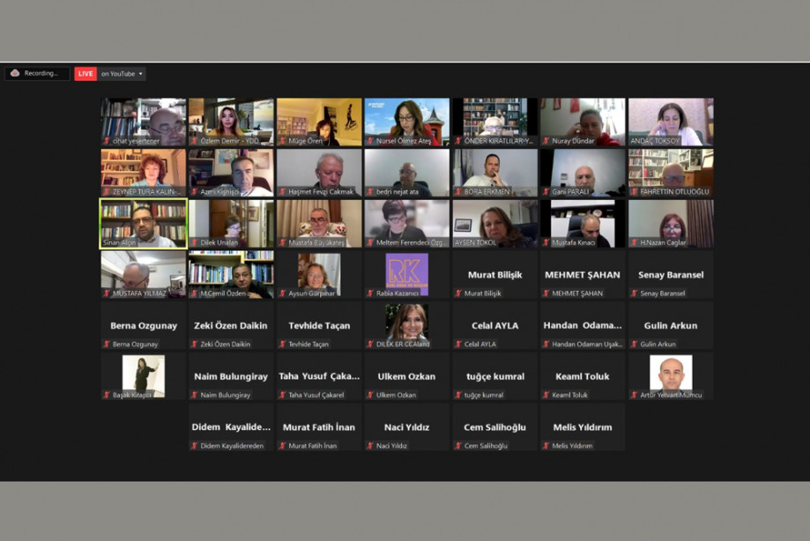
Task: Click the red LIVE badge
Action: (85, 74)
